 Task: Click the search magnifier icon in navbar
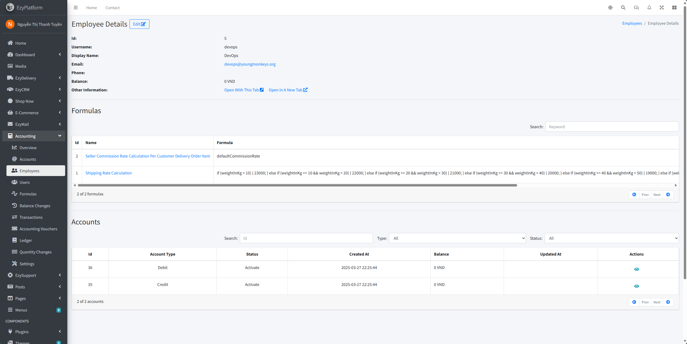pyautogui.click(x=623, y=8)
